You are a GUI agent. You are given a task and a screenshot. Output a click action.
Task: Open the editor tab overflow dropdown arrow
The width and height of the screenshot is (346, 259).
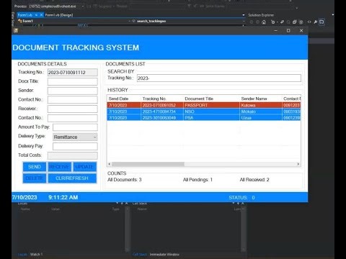click(x=244, y=15)
